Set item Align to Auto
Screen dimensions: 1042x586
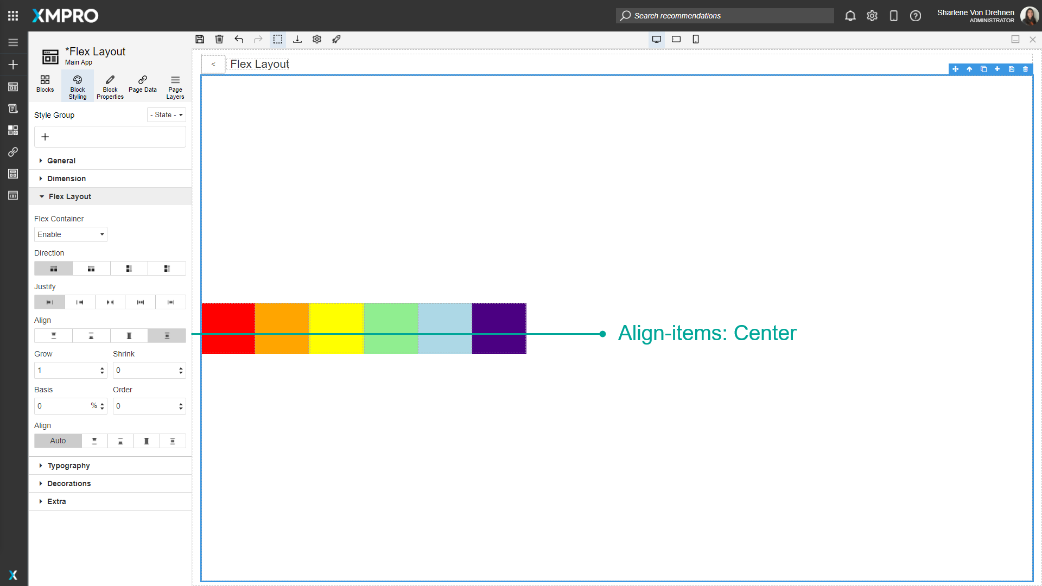pos(58,441)
